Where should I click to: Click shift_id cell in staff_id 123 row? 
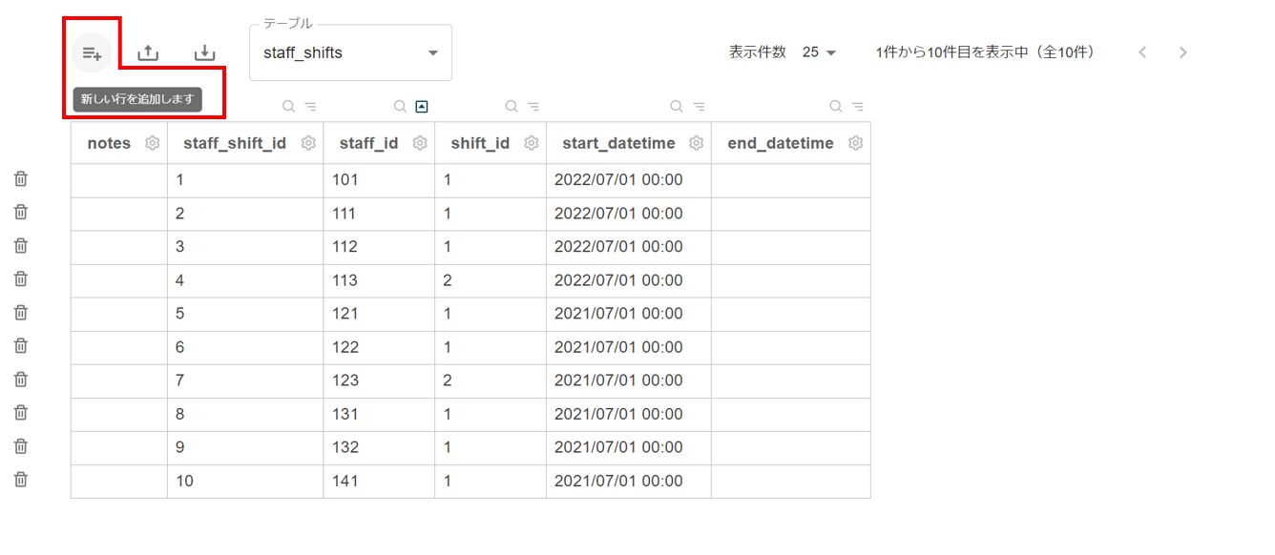[x=491, y=380]
